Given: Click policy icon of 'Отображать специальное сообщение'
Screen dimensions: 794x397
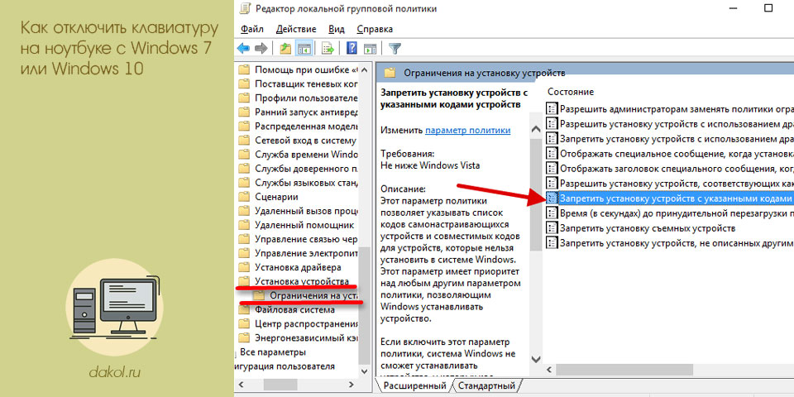Looking at the screenshot, I should tap(552, 153).
